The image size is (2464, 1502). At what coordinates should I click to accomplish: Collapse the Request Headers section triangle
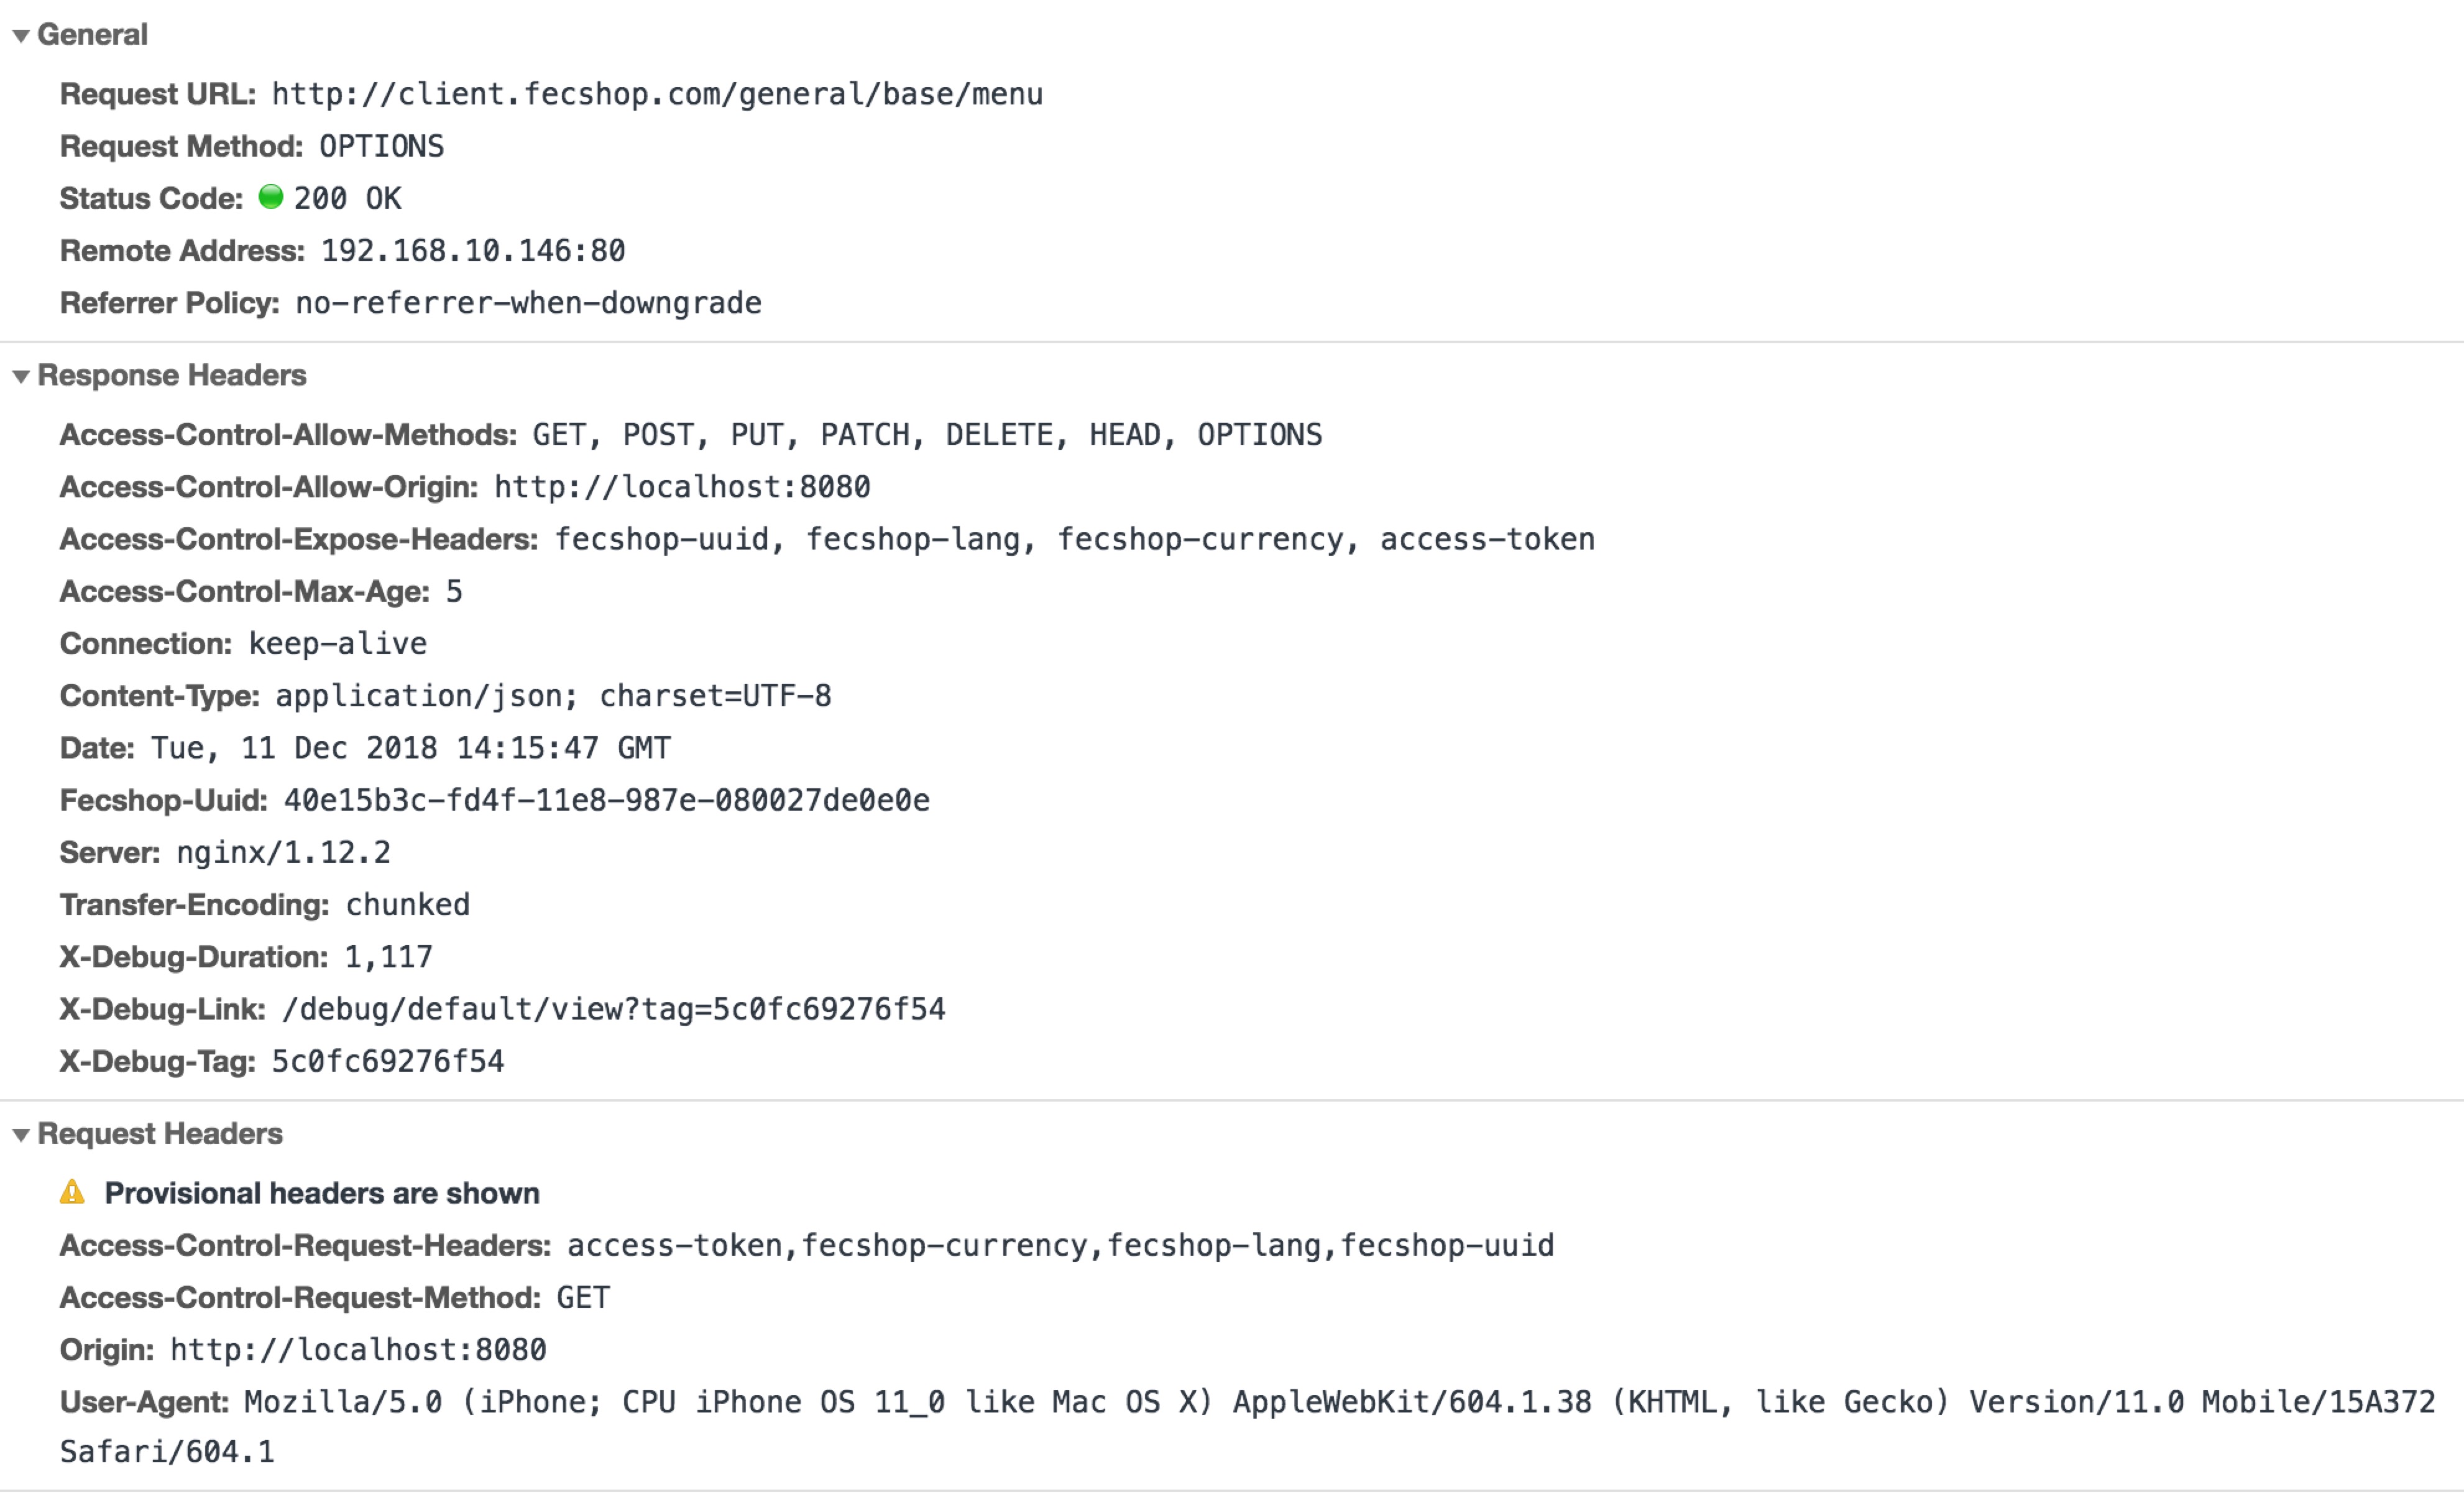pos(20,1135)
